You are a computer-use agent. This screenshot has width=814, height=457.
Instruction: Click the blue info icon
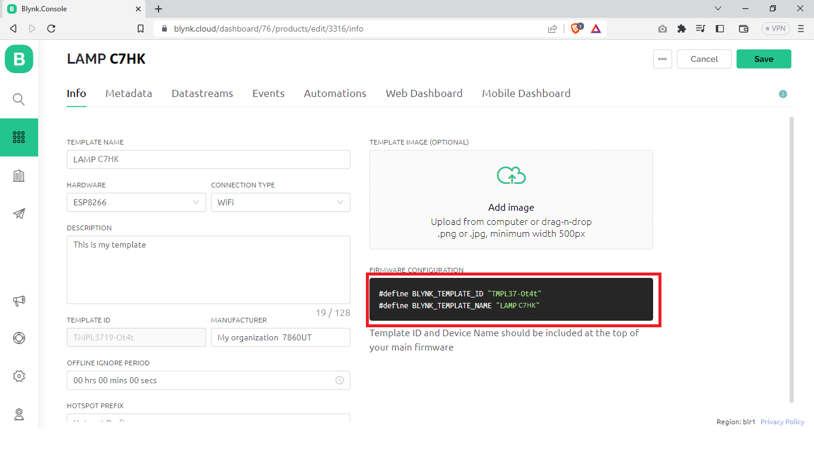point(783,94)
